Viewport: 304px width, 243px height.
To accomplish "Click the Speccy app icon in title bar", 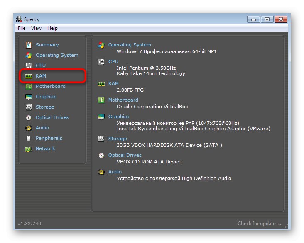I will 19,19.
